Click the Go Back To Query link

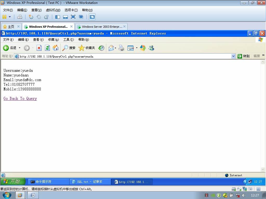click(20, 98)
